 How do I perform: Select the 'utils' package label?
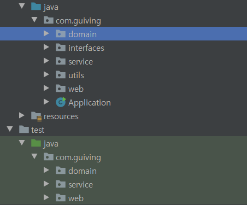pyautogui.click(x=76, y=75)
